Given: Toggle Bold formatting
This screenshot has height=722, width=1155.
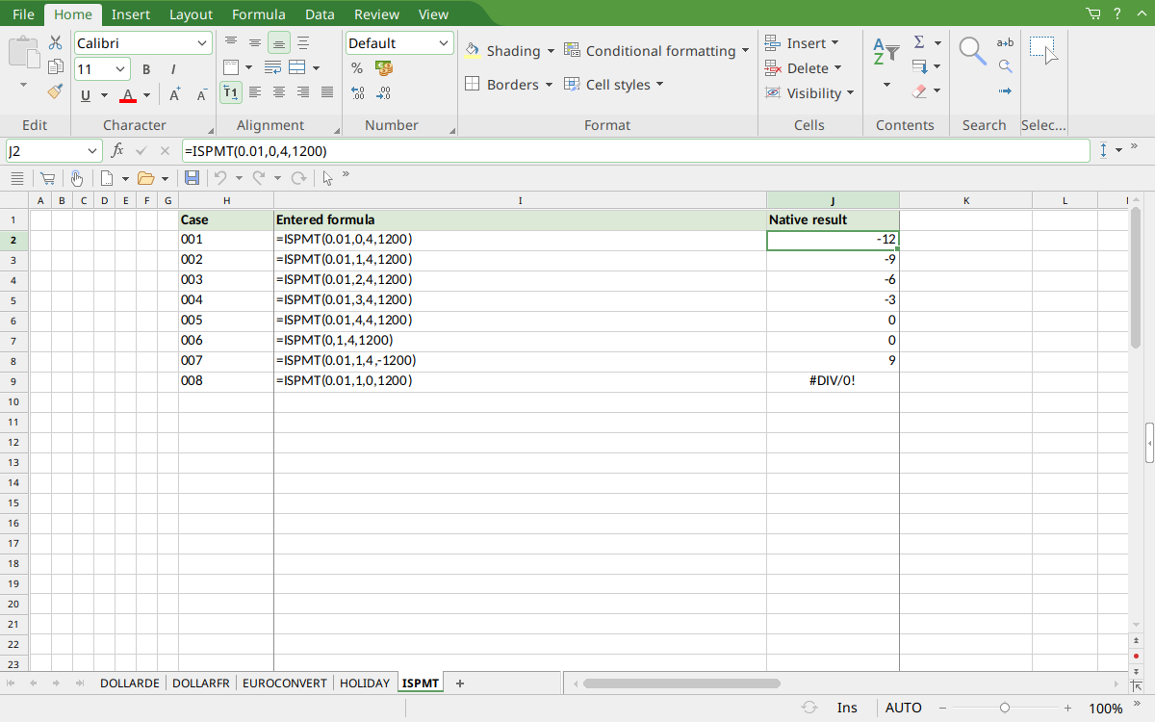Looking at the screenshot, I should click(x=146, y=69).
